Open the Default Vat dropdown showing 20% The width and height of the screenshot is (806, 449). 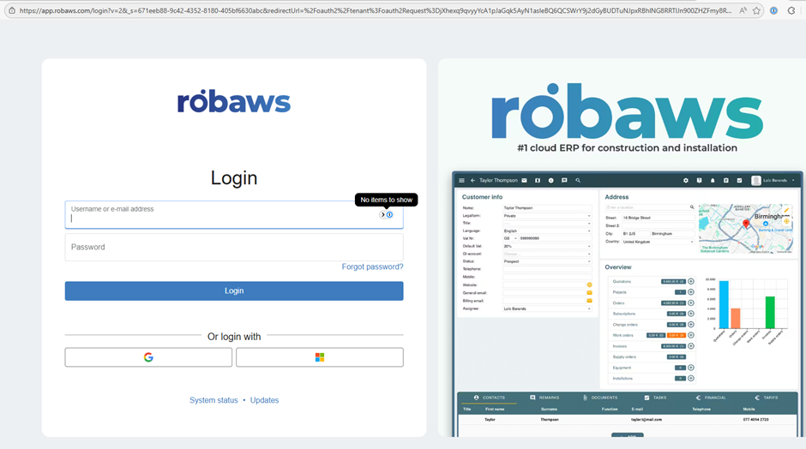pos(547,246)
